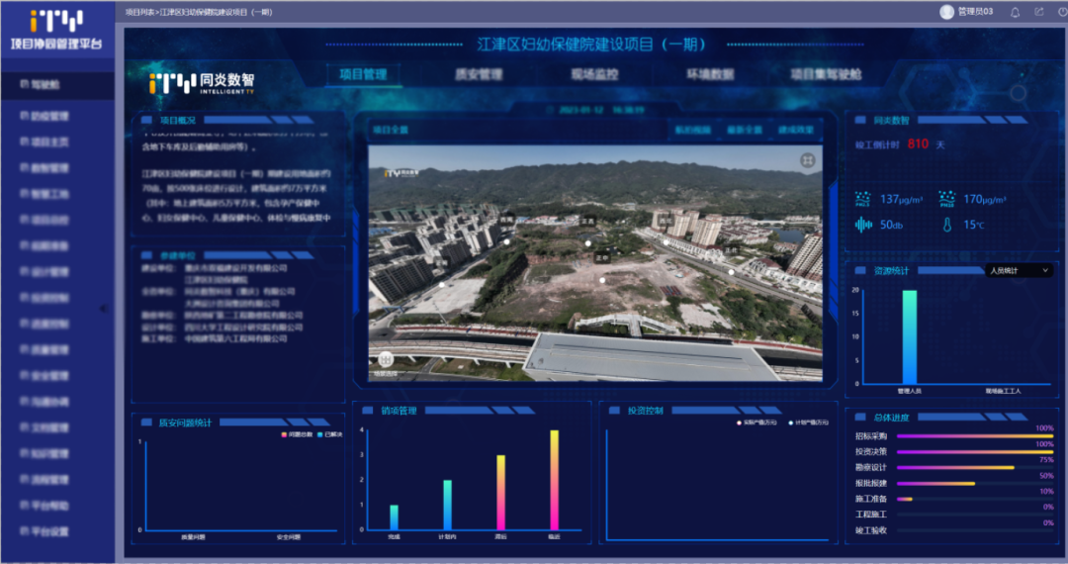Click the 管理员03 user avatar
1068x564 pixels.
[x=946, y=12]
